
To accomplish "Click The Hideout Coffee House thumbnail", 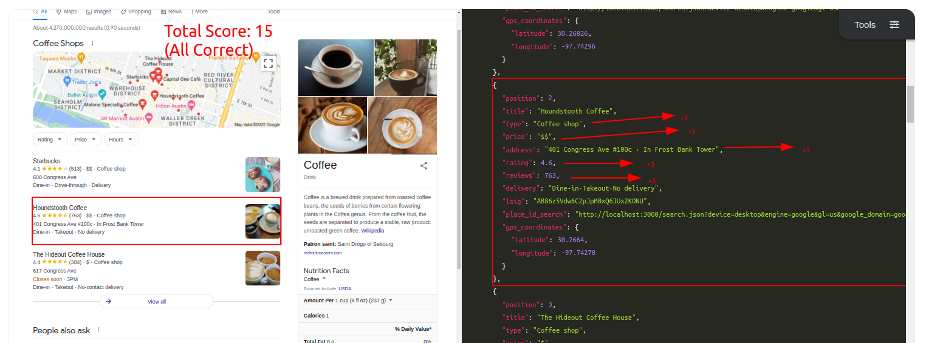I will [262, 268].
